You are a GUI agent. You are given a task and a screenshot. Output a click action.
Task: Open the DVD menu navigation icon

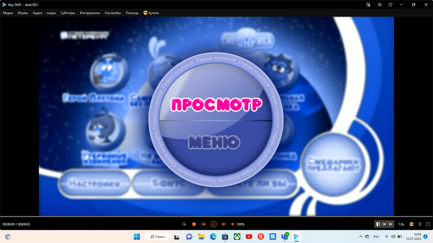tap(378, 224)
